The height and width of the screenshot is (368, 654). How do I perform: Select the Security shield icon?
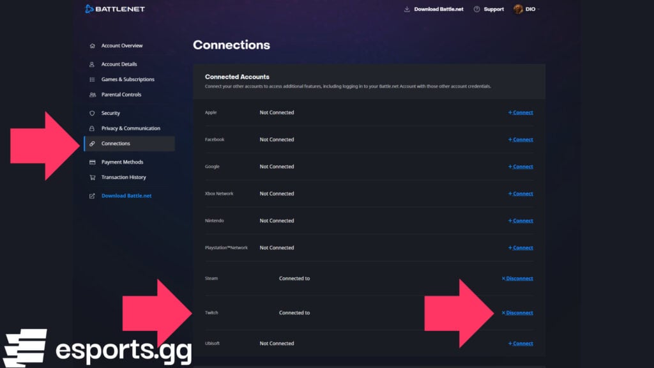[x=92, y=113]
